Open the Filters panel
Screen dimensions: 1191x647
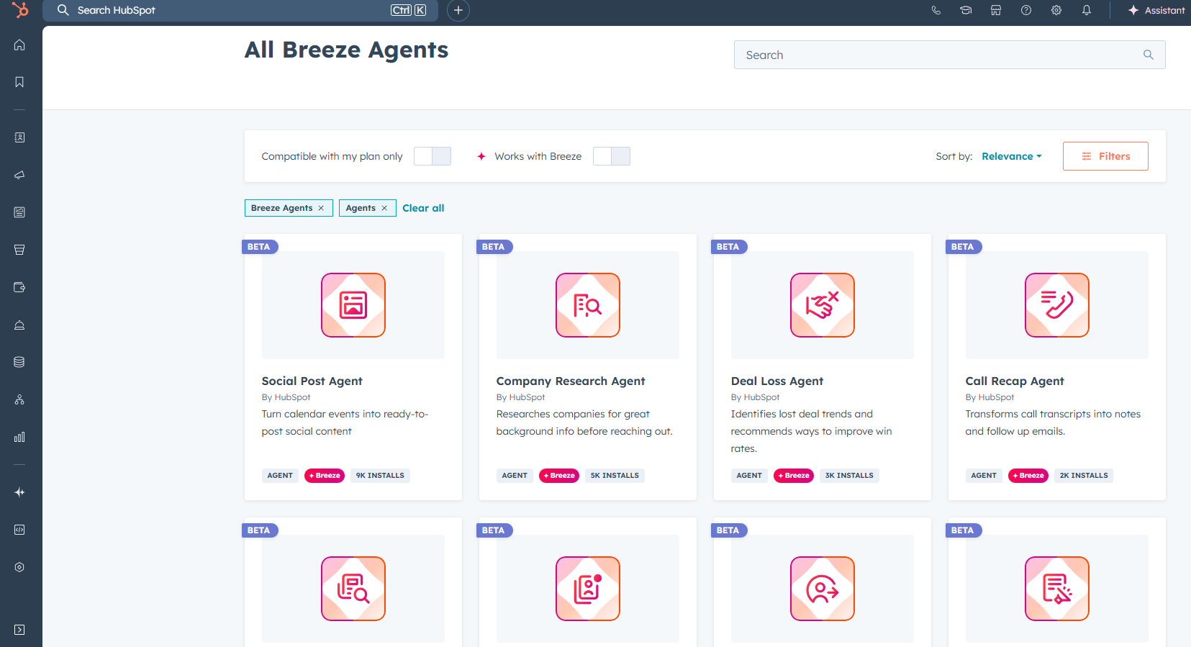pyautogui.click(x=1105, y=156)
